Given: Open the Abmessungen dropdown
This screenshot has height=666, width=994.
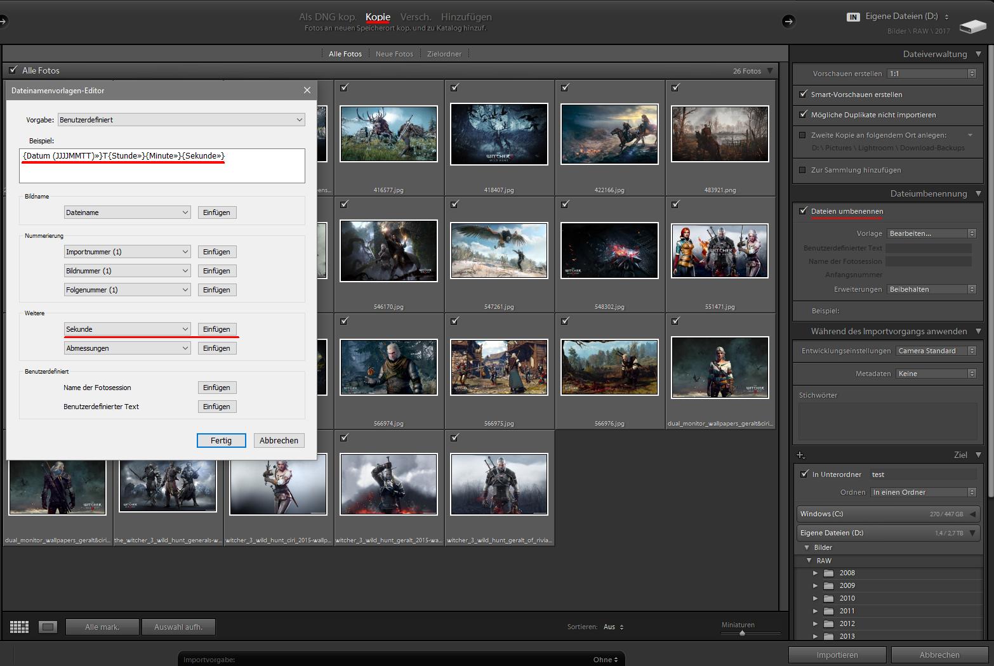Looking at the screenshot, I should coord(128,348).
